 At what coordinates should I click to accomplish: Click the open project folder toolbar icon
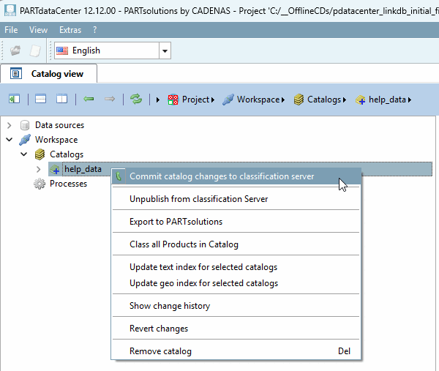point(15,50)
